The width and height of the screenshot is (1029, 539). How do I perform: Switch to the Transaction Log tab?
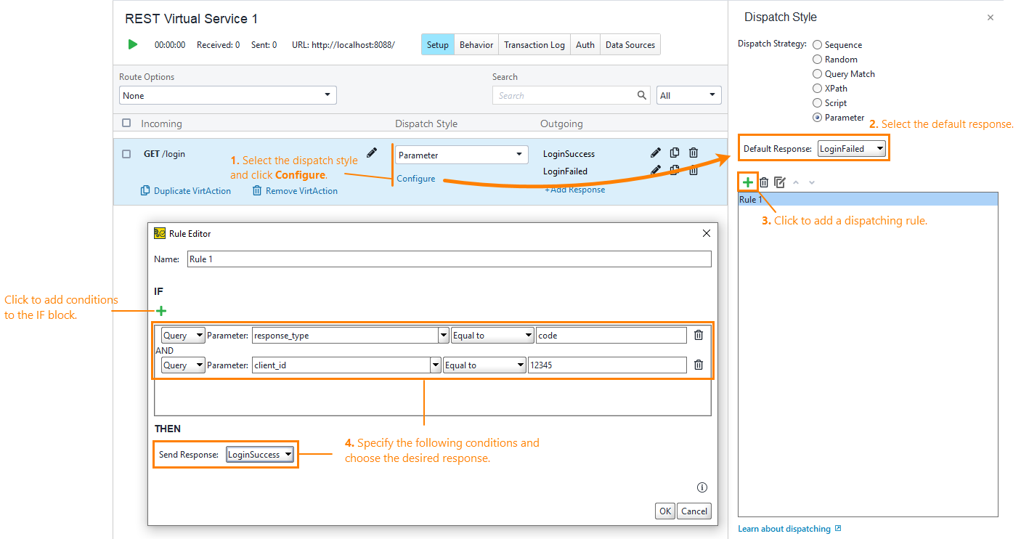click(x=534, y=44)
